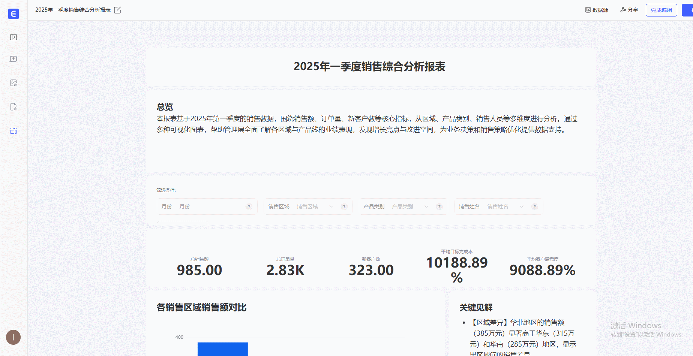Click the edit title pencil icon
Viewport: 693px width, 356px height.
(x=117, y=10)
